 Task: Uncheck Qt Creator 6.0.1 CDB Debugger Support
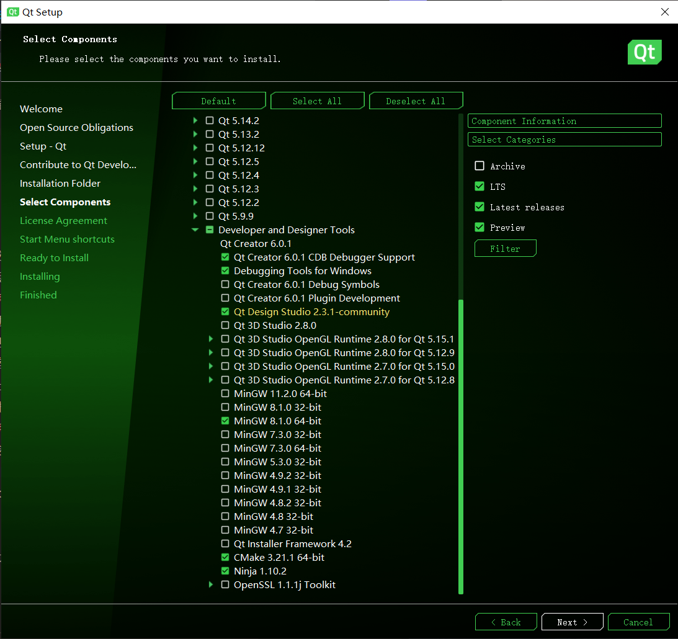(225, 257)
